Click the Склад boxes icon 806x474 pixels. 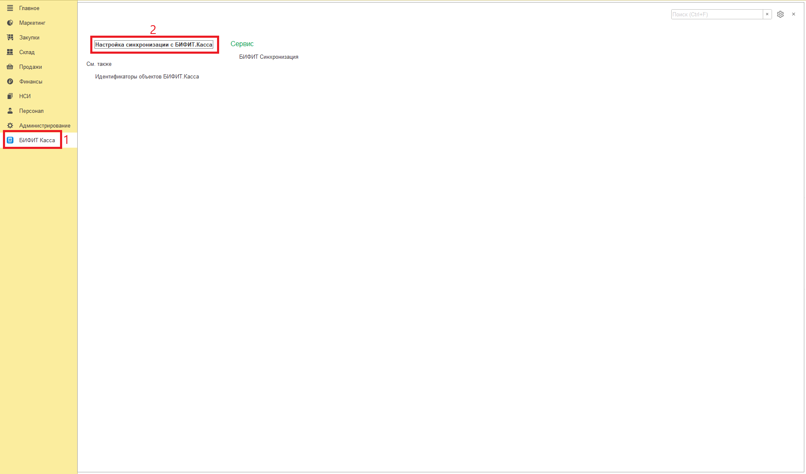pyautogui.click(x=10, y=52)
